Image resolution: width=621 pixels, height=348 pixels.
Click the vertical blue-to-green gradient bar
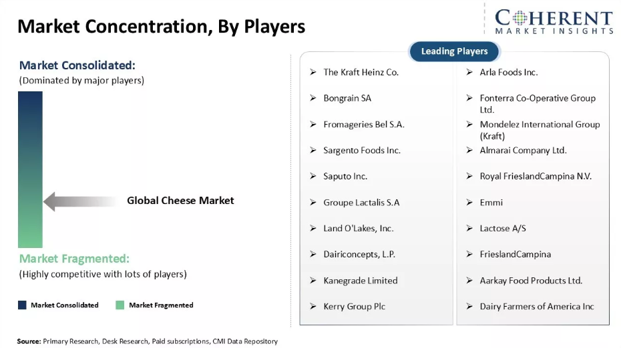point(30,169)
